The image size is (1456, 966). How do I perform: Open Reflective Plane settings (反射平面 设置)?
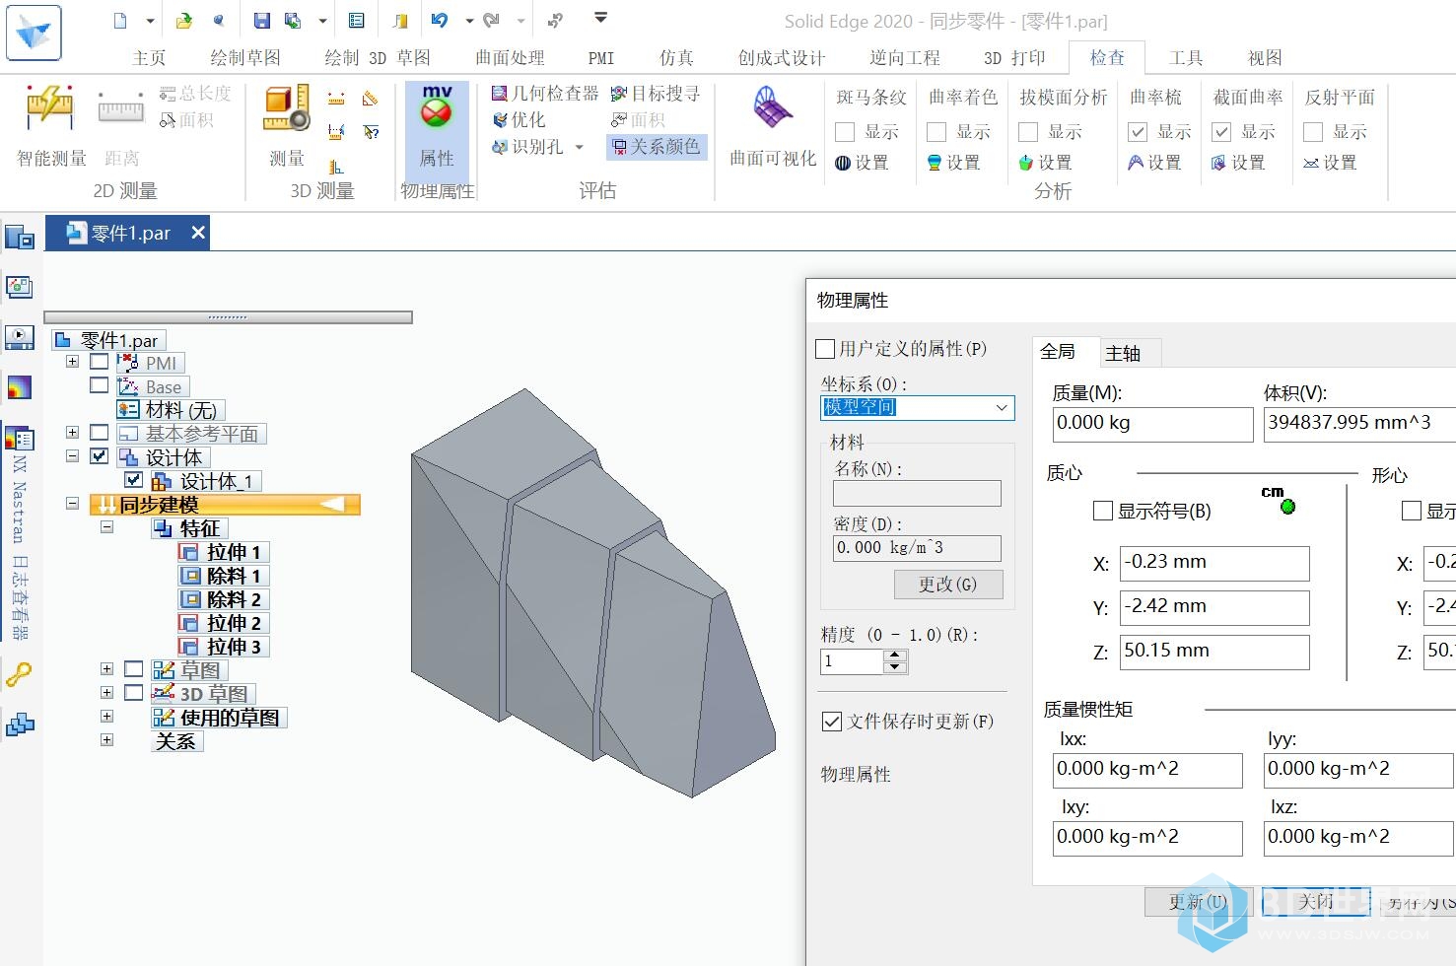(1330, 163)
